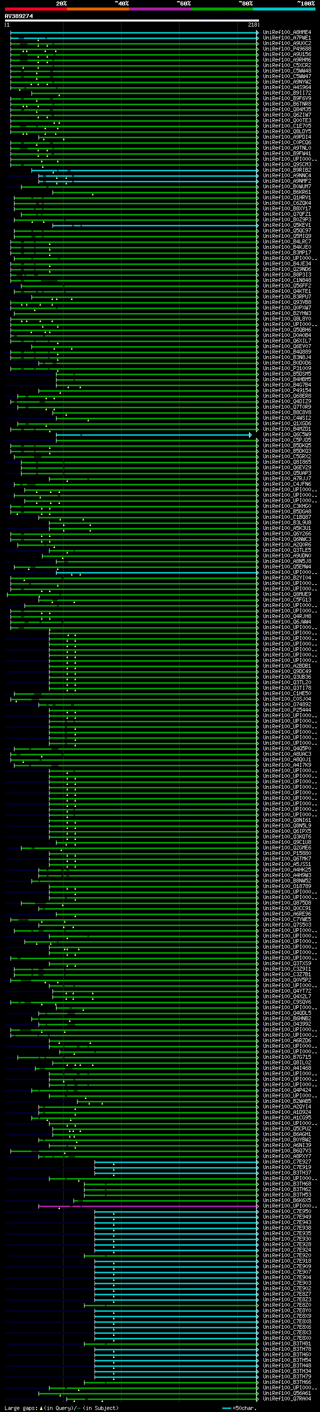The height and width of the screenshot is (1412, 320).
Task: Open hit UniRef100_A8HME4
Action: (286, 33)
